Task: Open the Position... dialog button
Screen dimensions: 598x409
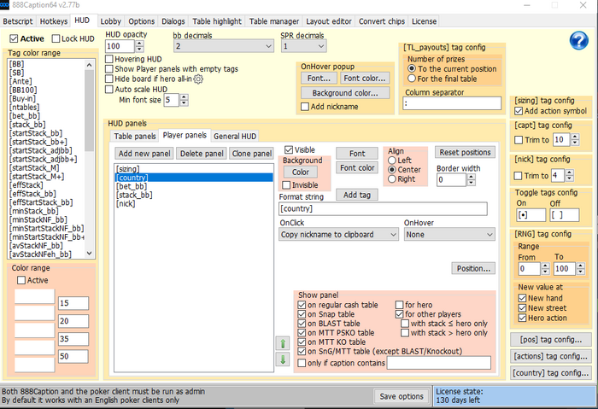Action: [x=473, y=268]
